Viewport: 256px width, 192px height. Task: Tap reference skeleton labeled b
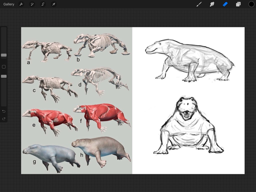[102, 45]
